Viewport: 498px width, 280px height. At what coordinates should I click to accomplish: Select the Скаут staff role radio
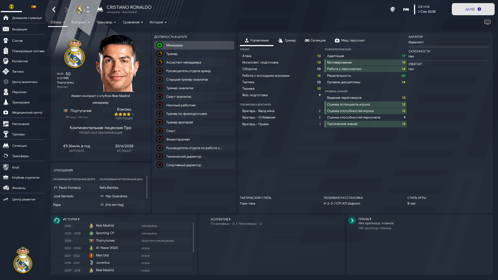[x=160, y=131]
